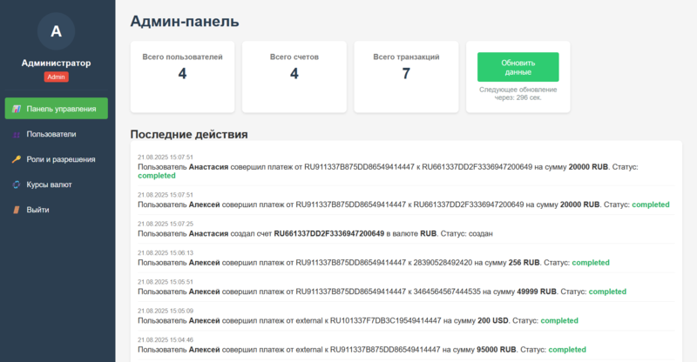This screenshot has height=362, width=697.
Task: Open Панель управления menu item
Action: [57, 109]
